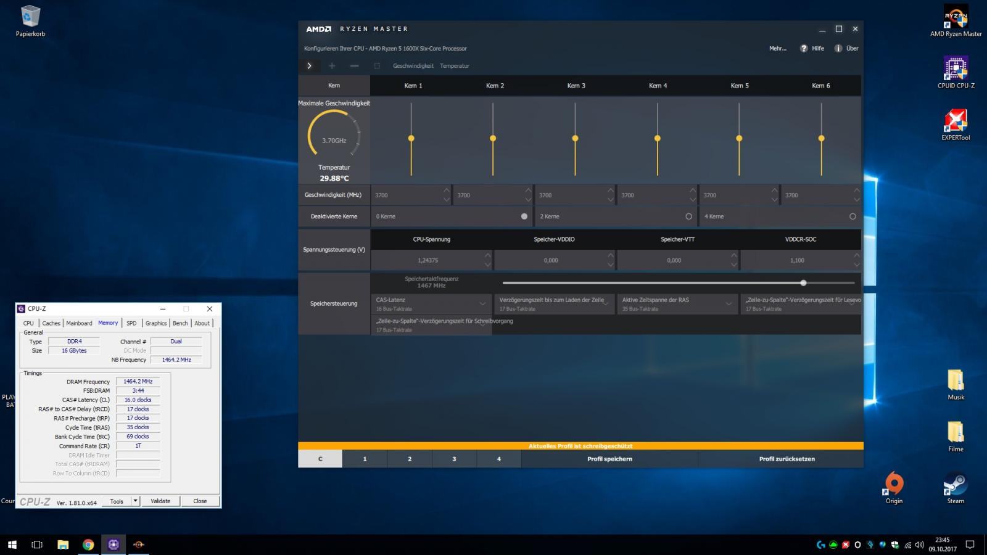Click the Kern 1 speed stepper arrows
This screenshot has height=555, width=987.
coord(447,195)
